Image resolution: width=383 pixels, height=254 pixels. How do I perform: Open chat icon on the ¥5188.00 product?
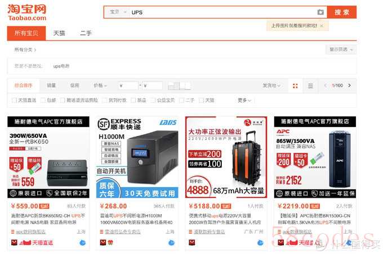(x=260, y=243)
